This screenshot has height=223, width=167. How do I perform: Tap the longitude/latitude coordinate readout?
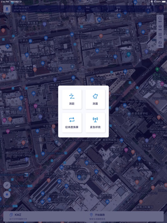pos(21,9)
